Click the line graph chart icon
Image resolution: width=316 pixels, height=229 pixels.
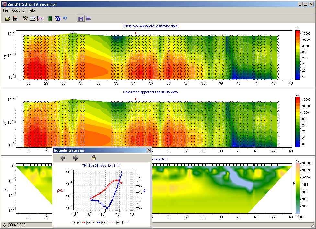coord(40,19)
